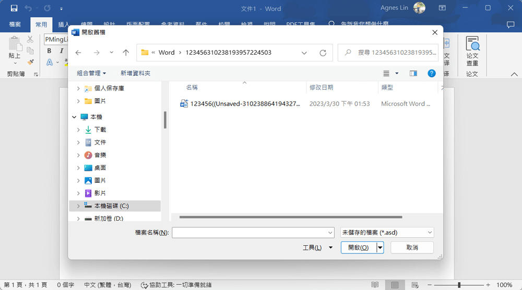Select 下載 in navigation tree
Viewport: 522px width, 290px height.
95,130
